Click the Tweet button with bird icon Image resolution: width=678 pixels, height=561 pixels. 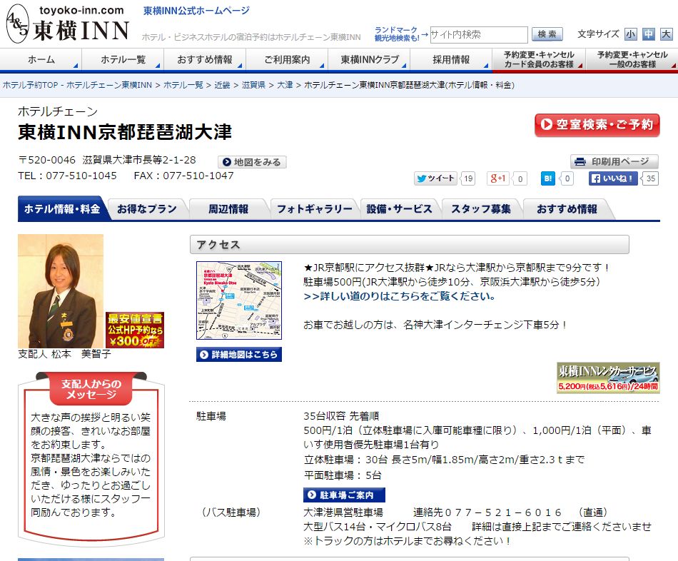435,178
